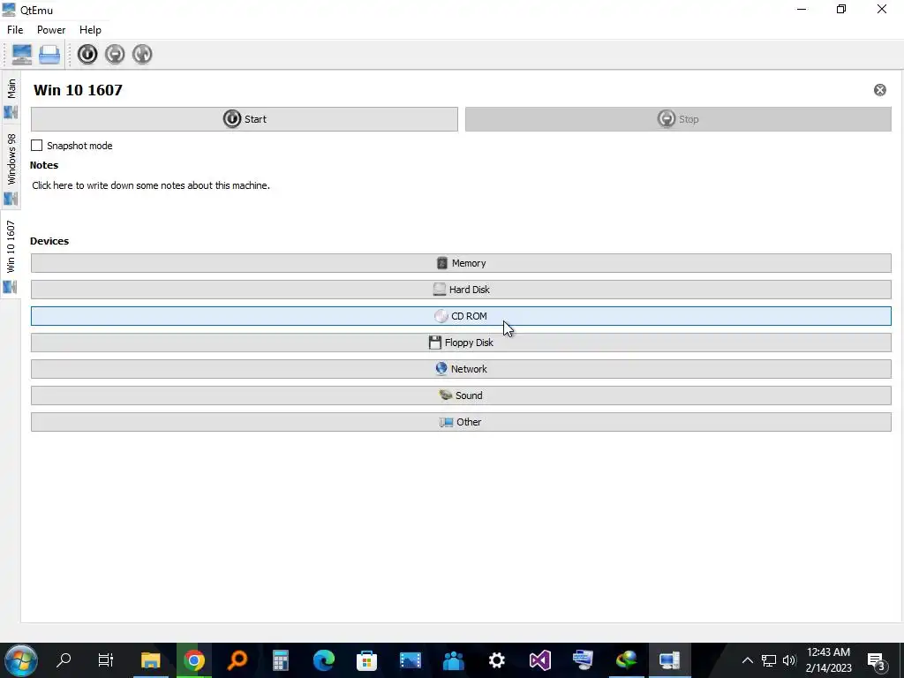The height and width of the screenshot is (678, 904).
Task: Open the computer monitor app icon beside Visual Studio
Action: click(583, 660)
